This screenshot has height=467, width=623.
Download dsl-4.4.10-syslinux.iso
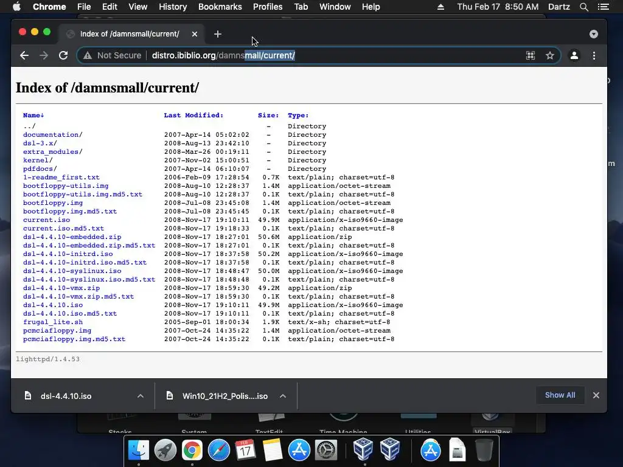[72, 271]
